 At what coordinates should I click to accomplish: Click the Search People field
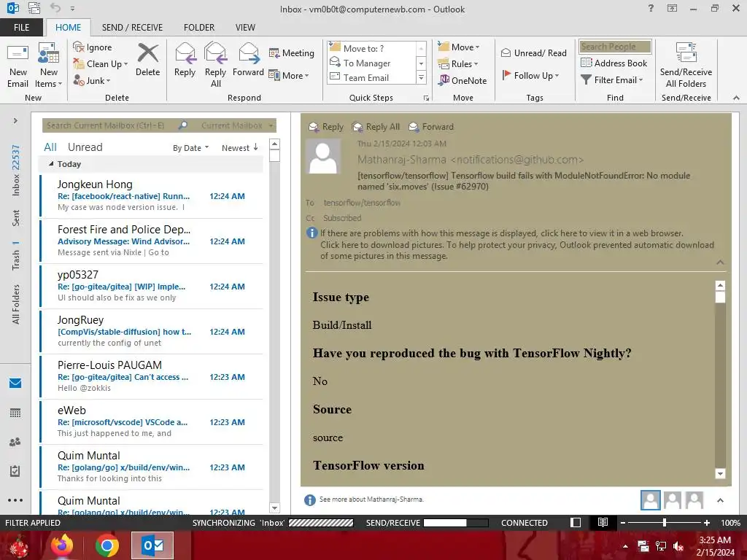(x=614, y=46)
